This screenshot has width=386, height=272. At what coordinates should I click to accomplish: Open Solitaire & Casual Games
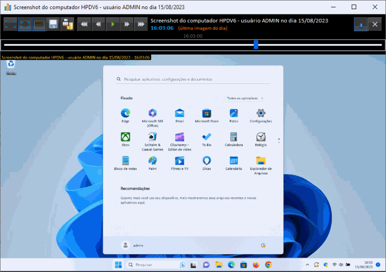(x=152, y=141)
